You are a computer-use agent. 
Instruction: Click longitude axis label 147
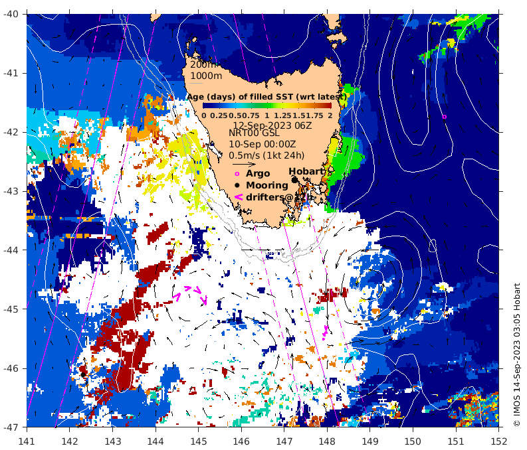coord(284,441)
